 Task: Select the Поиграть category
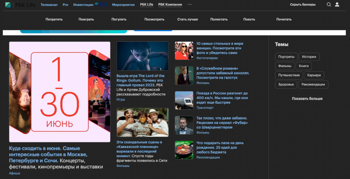pos(86,20)
